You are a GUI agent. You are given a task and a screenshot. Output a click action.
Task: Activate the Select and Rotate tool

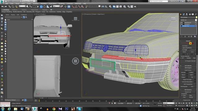45,6
